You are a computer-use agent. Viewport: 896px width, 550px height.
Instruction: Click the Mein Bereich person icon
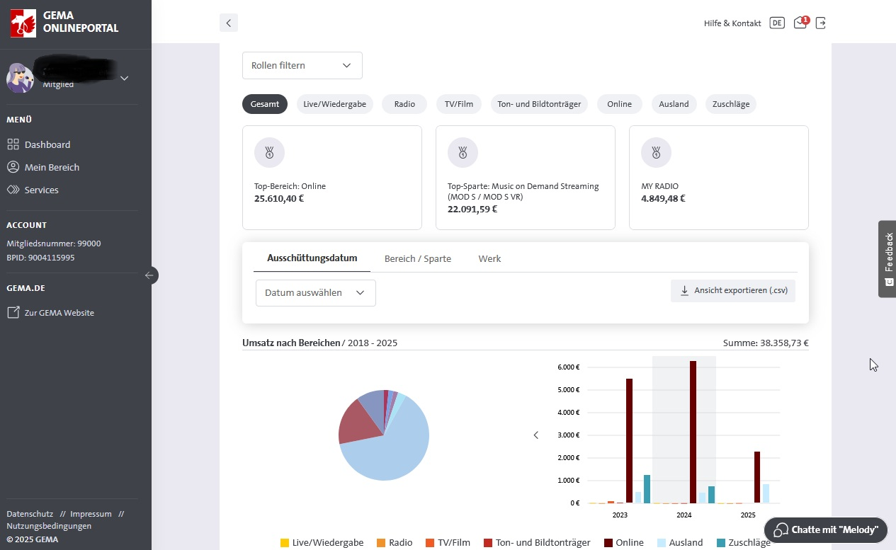(13, 167)
